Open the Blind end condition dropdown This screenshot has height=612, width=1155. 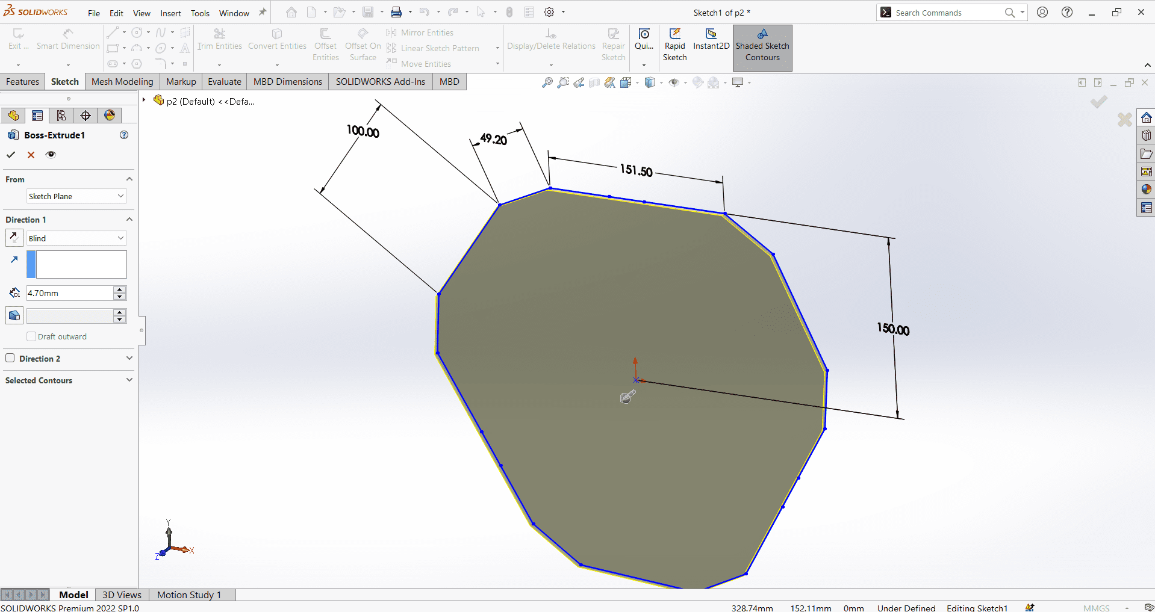[76, 238]
